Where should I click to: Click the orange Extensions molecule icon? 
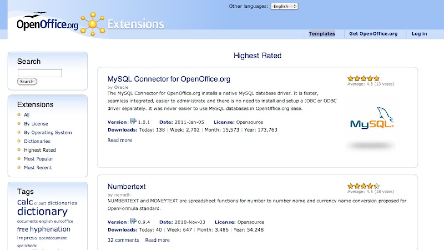tap(93, 24)
